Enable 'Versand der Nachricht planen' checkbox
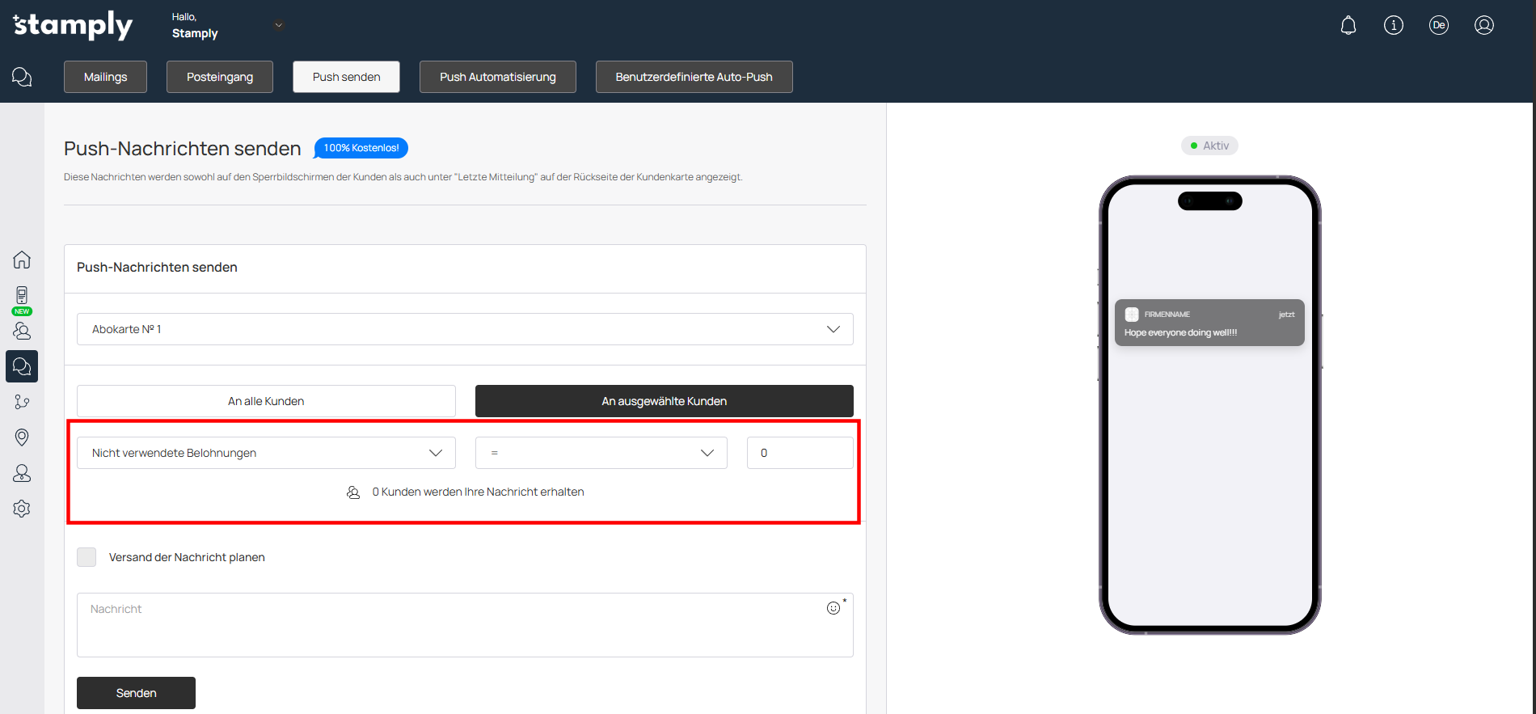 (87, 557)
